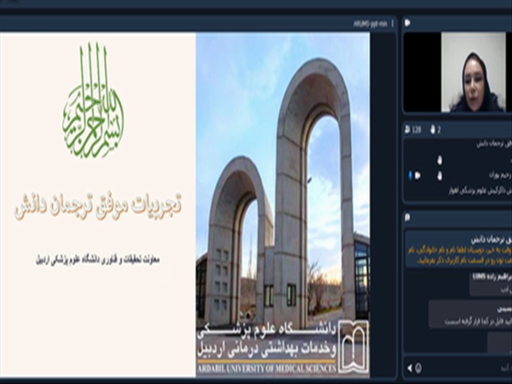
Task: Click the wide chat bubble below the UIMS message
Action: tap(470, 314)
